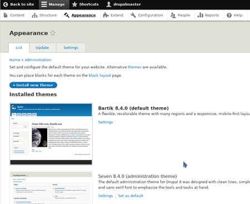Toggle the Manage hamburger menu icon

(44, 4)
